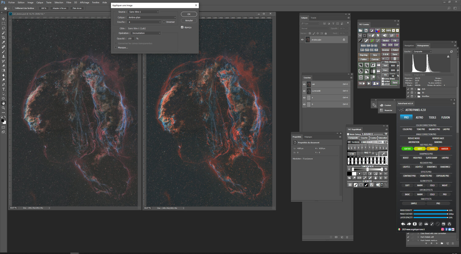Click the fit-to-screen arrows icon in TK7 Combo
Image resolution: width=461 pixels, height=254 pixels.
(x=383, y=30)
